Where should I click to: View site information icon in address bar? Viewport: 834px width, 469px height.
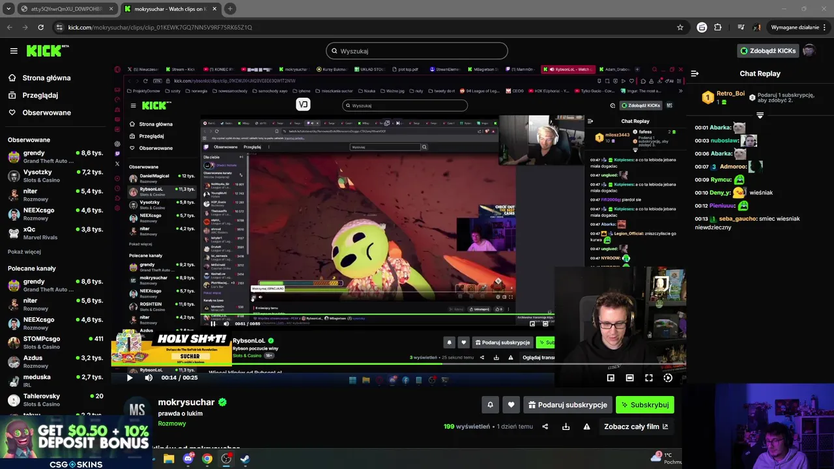(x=60, y=27)
